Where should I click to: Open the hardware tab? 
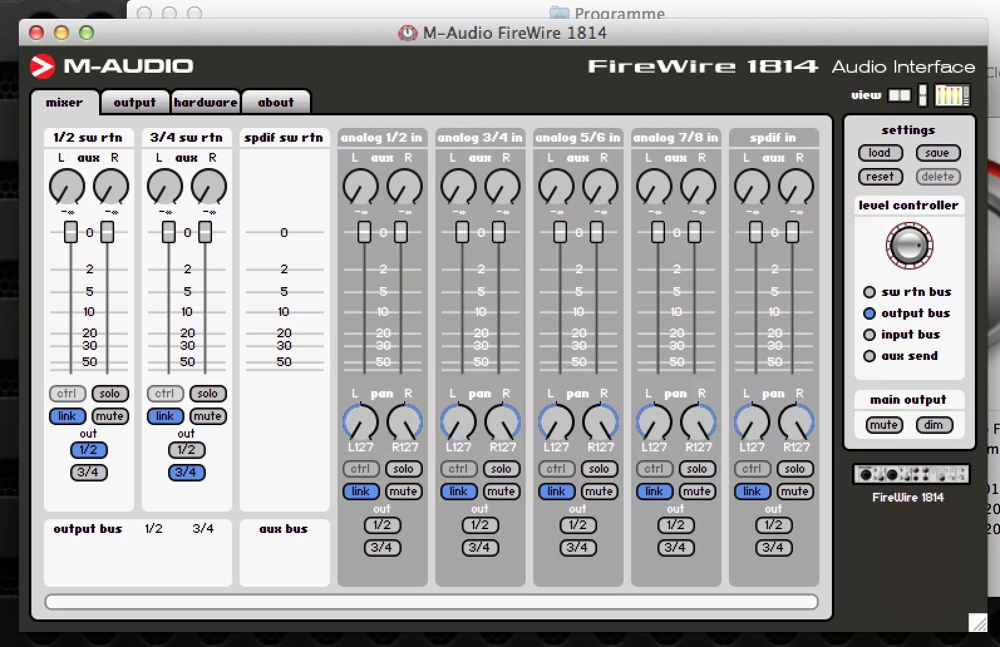pos(205,102)
